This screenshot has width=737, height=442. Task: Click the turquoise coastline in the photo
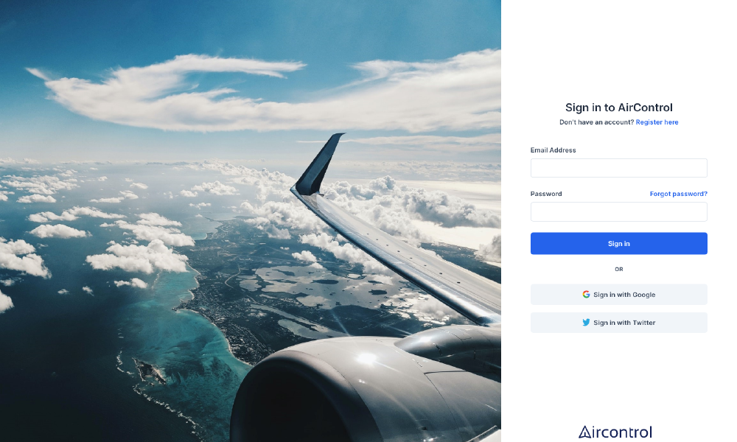188,329
